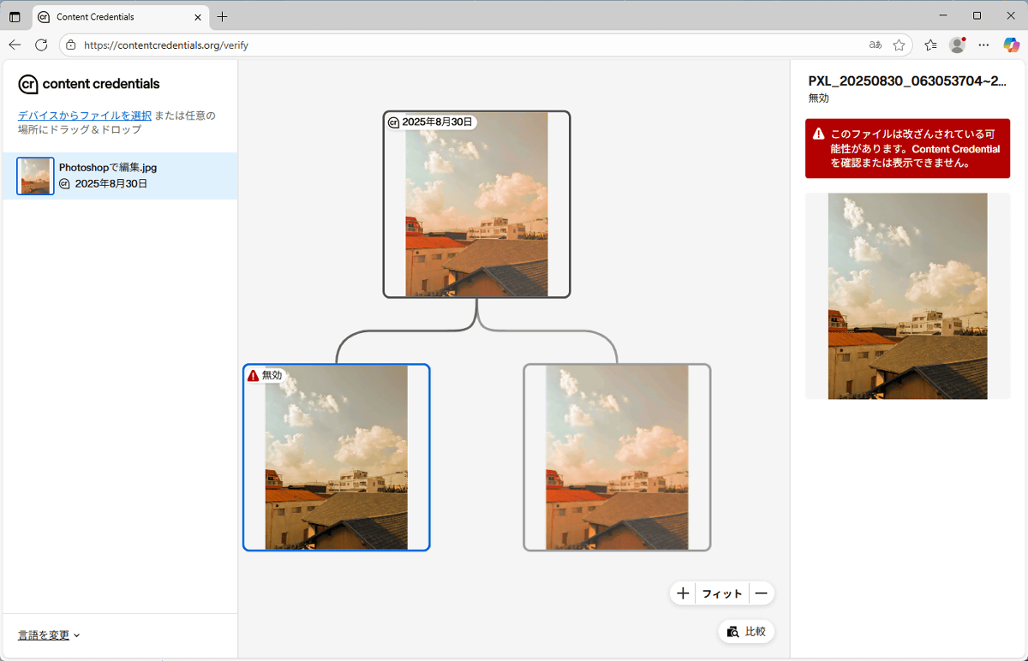
Task: Click the red tampering warning banner
Action: (907, 148)
